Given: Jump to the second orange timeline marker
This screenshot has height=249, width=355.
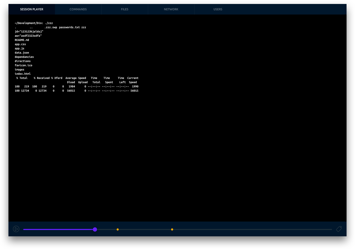Looking at the screenshot, I should (172, 229).
